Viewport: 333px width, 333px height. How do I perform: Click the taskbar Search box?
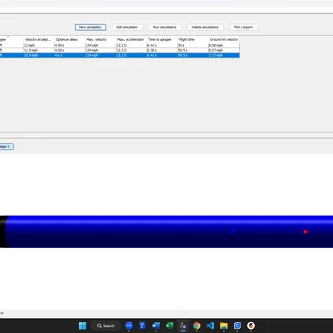107,326
